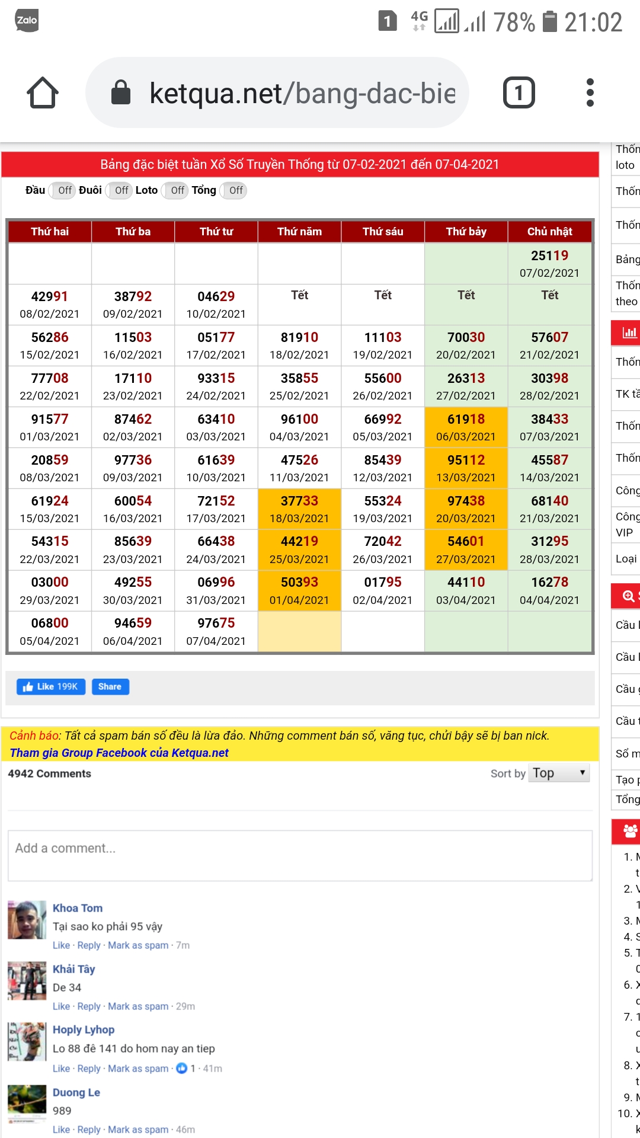Reply to Khoa Tom's comment

pos(89,945)
